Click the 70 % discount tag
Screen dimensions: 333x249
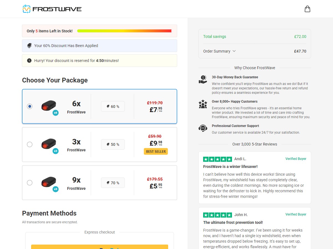[113, 183]
